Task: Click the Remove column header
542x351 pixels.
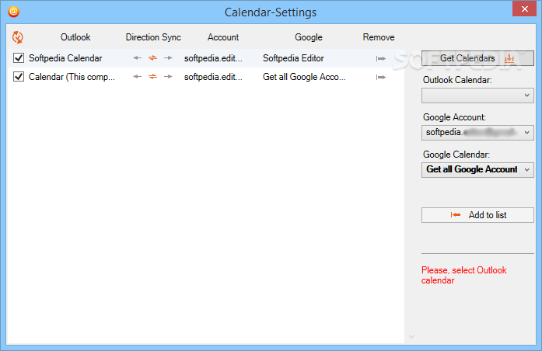Action: [379, 37]
